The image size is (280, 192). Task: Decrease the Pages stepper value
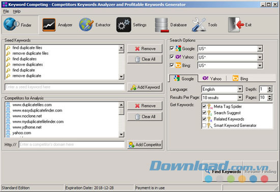tap(270, 99)
